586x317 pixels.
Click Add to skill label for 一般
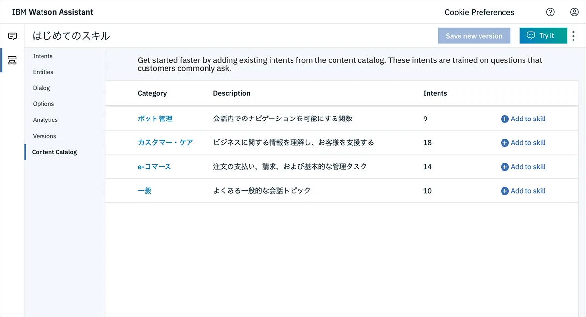tap(528, 191)
